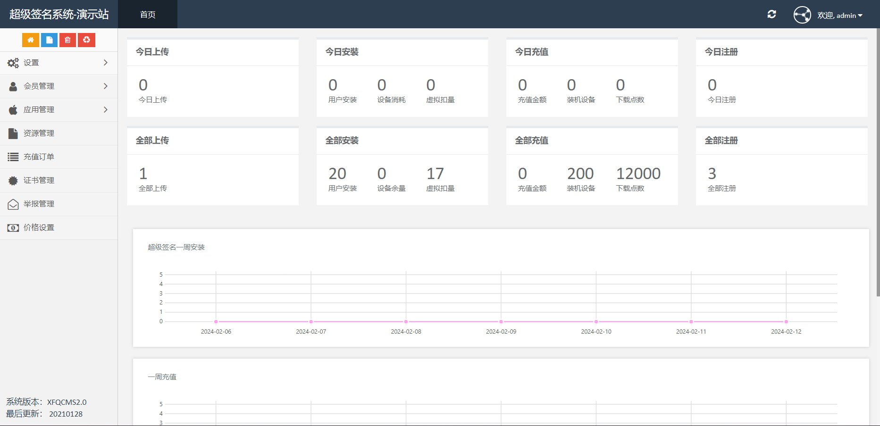Click the 全部安装 card heading
Image resolution: width=880 pixels, height=426 pixels.
point(342,140)
